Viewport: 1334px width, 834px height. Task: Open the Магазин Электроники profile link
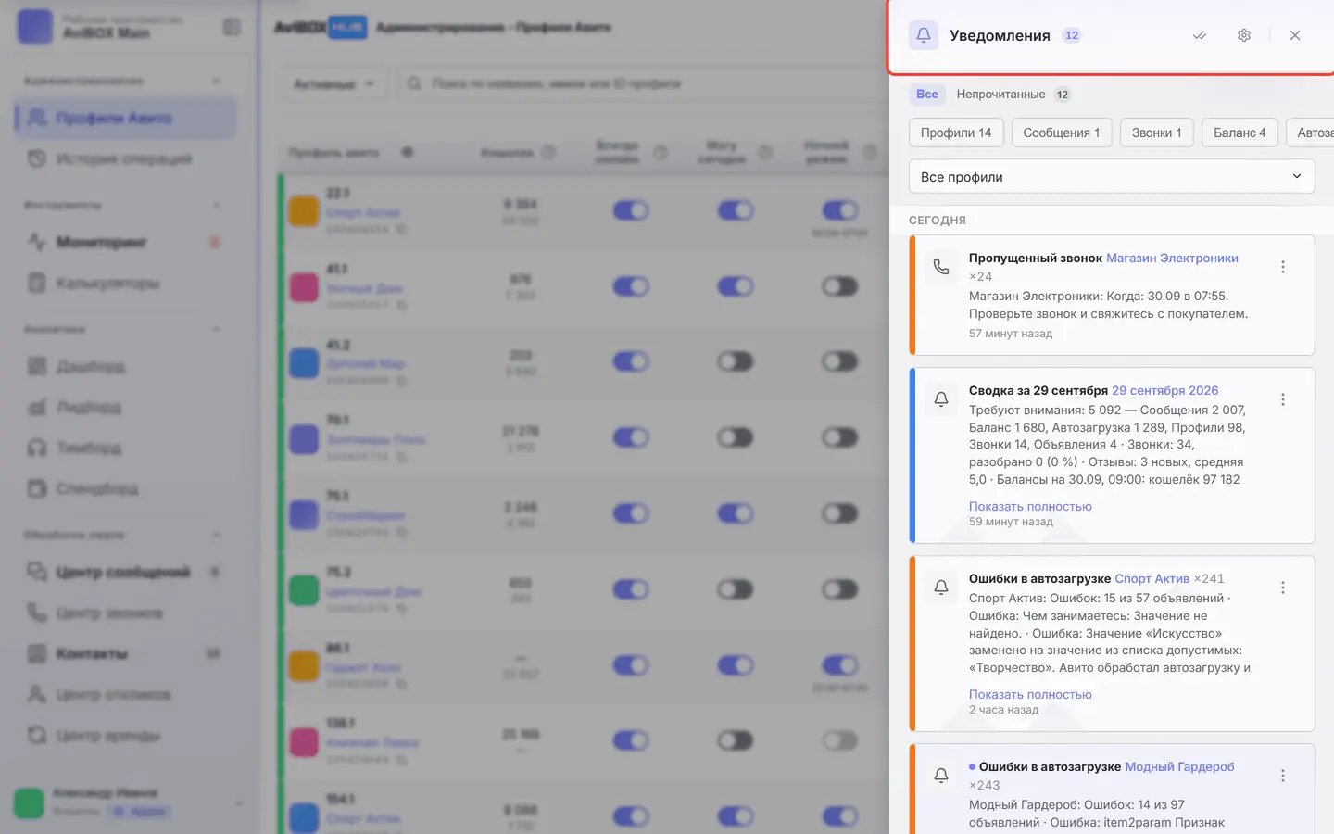click(1172, 259)
